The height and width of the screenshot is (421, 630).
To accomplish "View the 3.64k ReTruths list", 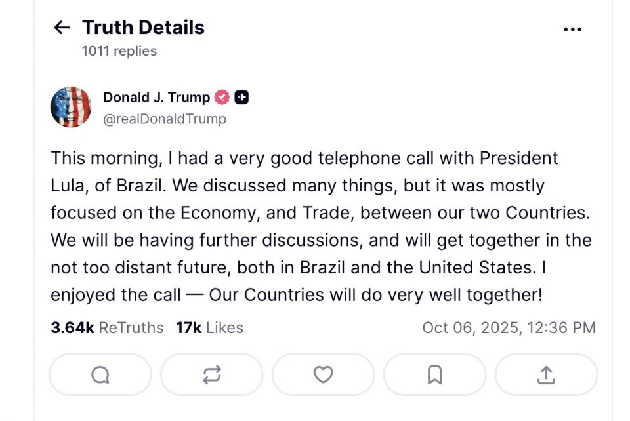I will coord(107,328).
